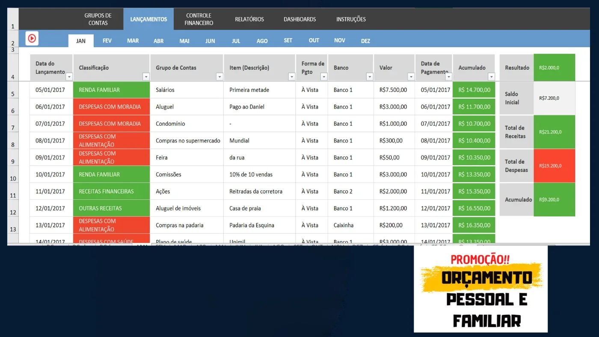
Task: Select the summary Acumulado R$9.200,0 value
Action: point(555,199)
